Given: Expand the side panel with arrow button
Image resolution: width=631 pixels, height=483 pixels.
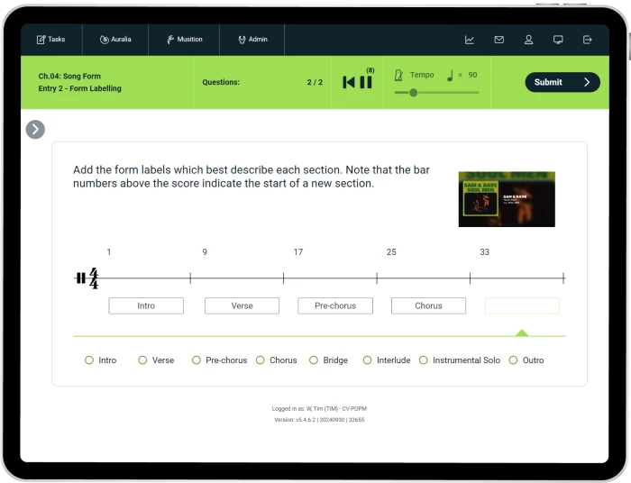Looking at the screenshot, I should pos(35,130).
